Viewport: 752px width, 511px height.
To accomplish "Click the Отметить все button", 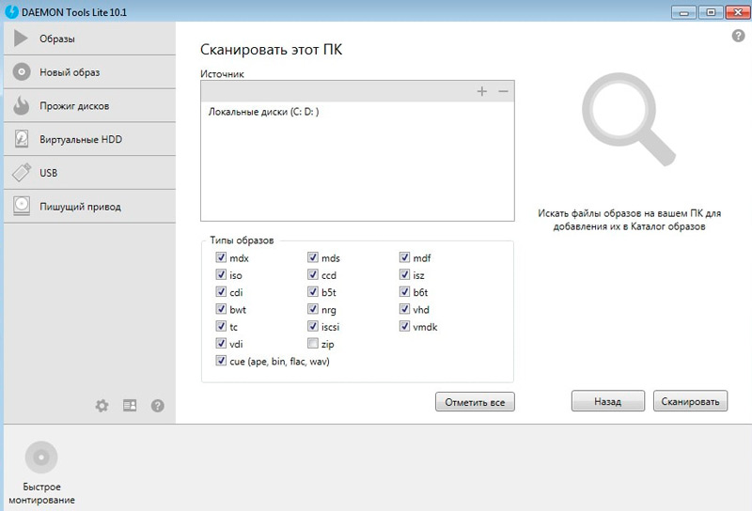I will point(475,402).
